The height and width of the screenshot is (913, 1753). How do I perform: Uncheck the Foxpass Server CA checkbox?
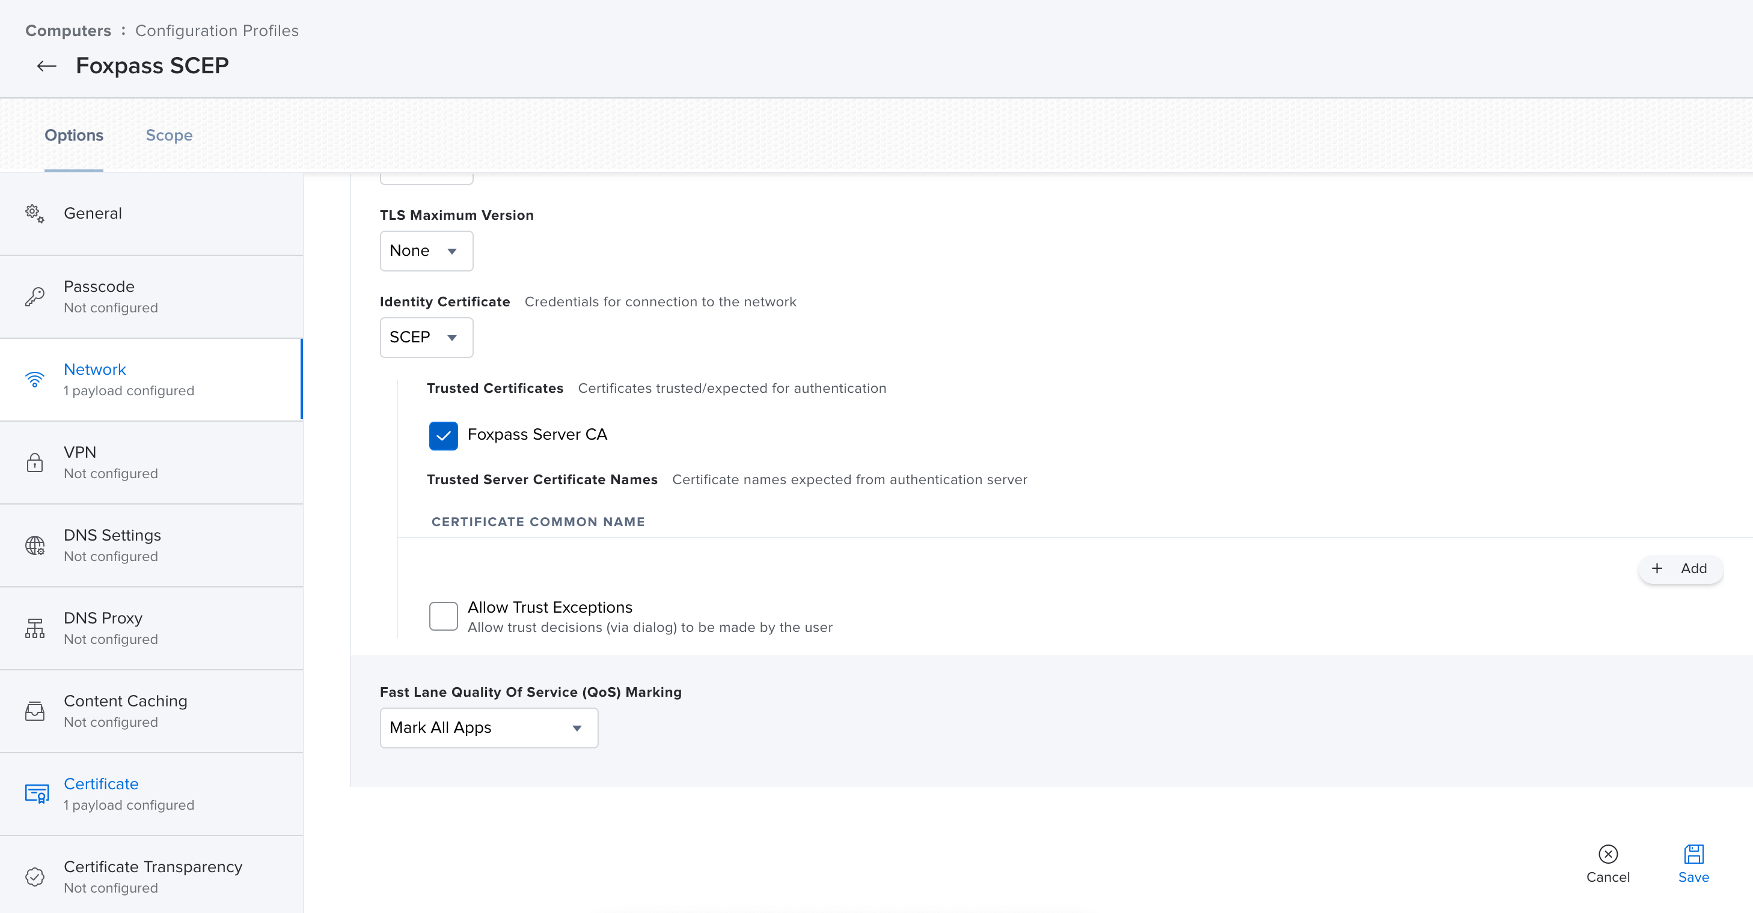pos(443,435)
